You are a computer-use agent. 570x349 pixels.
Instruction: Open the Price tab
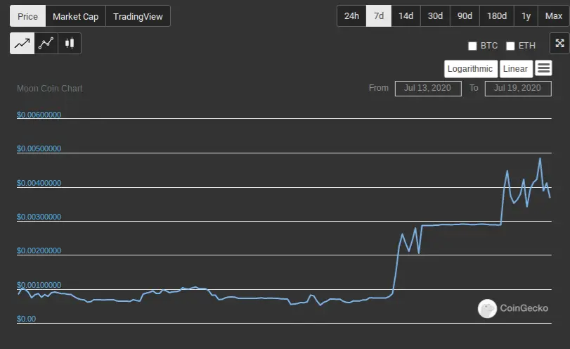pos(27,16)
